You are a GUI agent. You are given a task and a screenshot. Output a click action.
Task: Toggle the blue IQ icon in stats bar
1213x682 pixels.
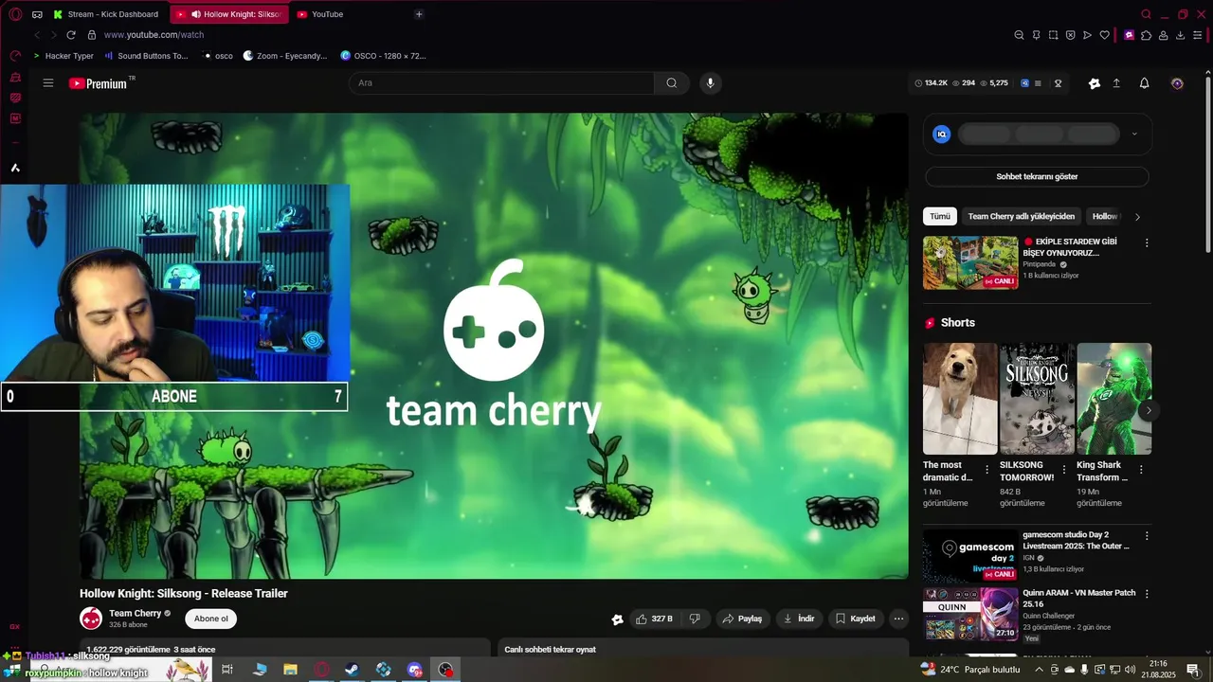1024,83
